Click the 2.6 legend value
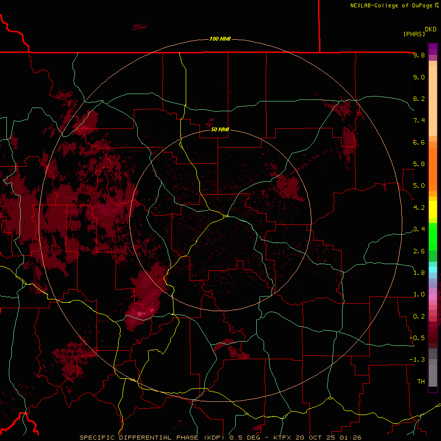Viewport: 441px width, 441px height. point(419,251)
